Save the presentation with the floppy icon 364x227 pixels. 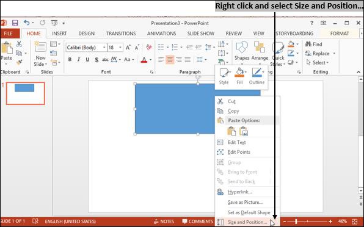click(x=15, y=23)
